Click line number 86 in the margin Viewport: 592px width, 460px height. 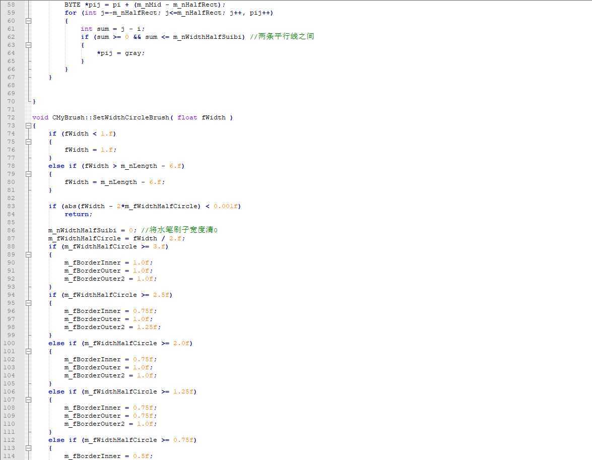pos(11,230)
